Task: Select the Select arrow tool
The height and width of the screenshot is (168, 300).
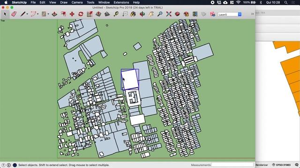Action: point(5,14)
